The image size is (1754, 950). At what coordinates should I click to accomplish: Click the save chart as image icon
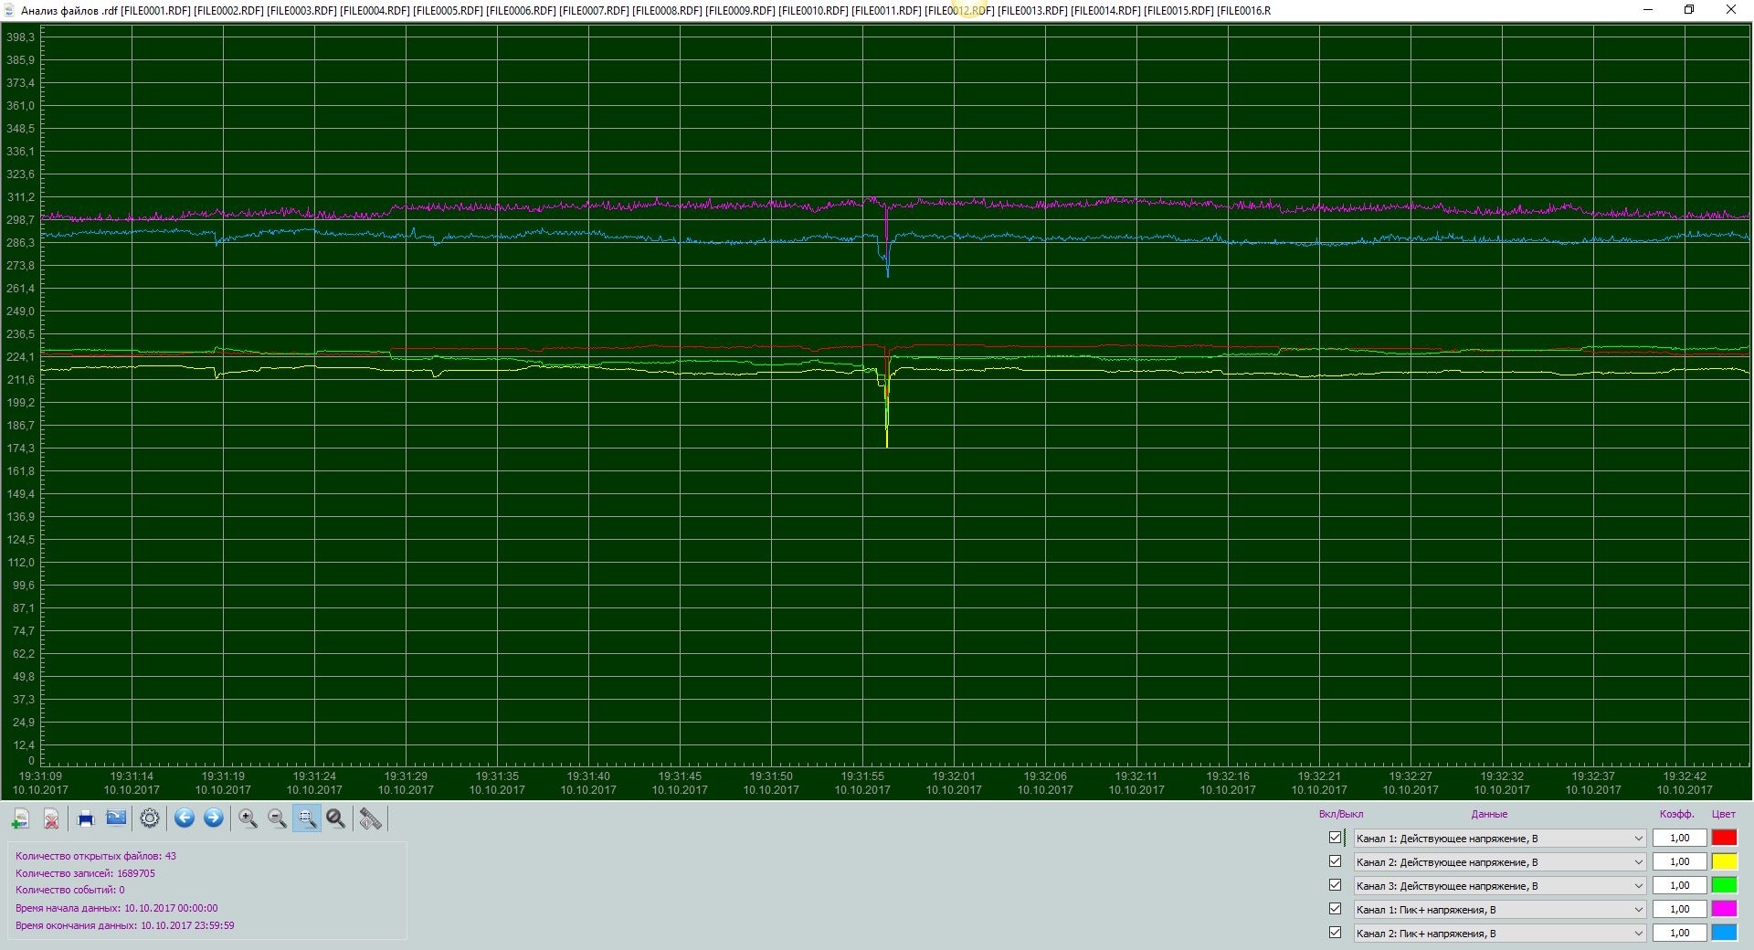click(116, 818)
